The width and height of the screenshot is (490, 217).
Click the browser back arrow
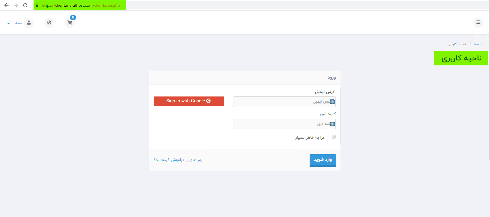coord(6,5)
